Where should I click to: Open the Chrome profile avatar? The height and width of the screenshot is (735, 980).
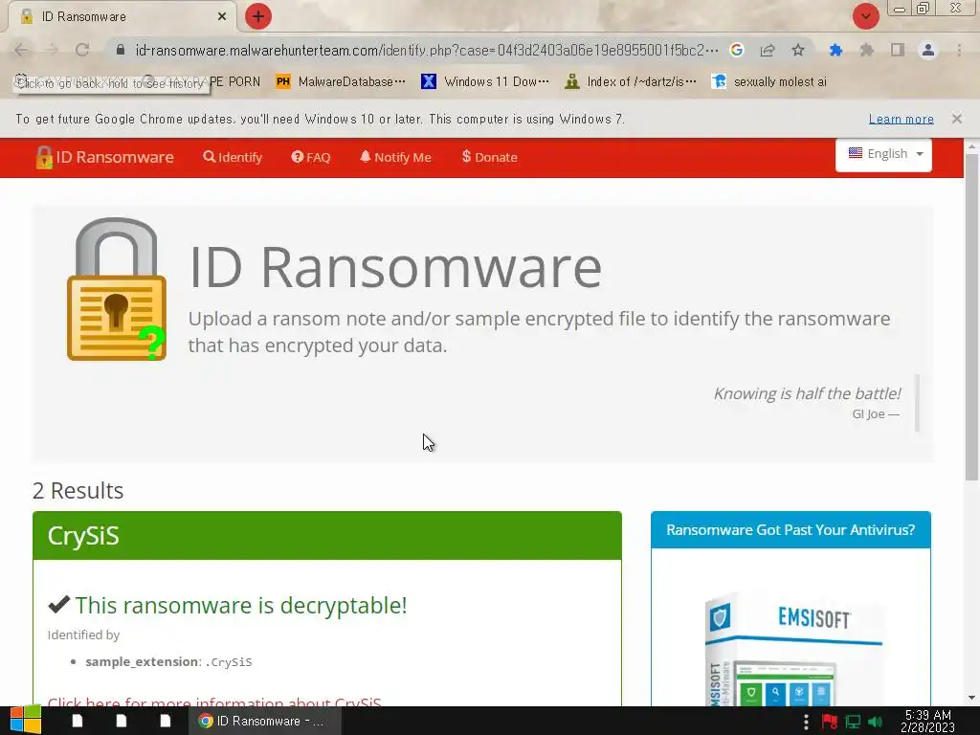928,50
